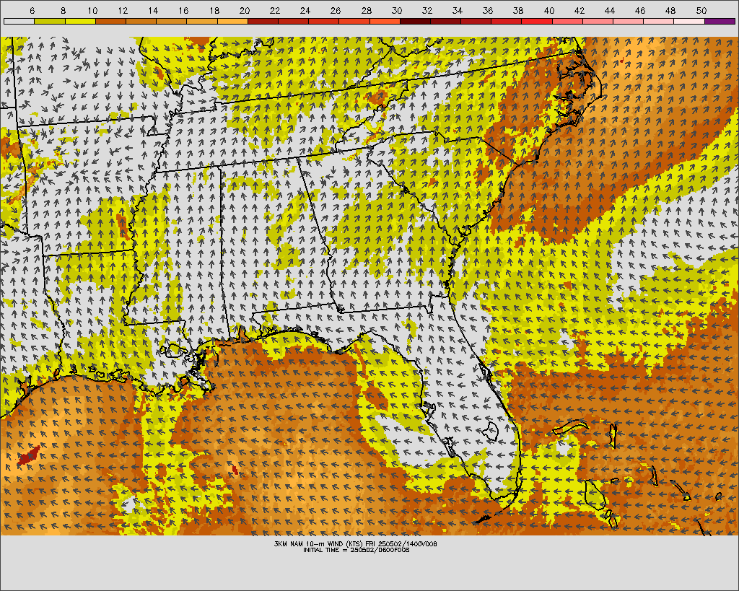
Task: Select the legend label "18"
Action: tap(214, 10)
